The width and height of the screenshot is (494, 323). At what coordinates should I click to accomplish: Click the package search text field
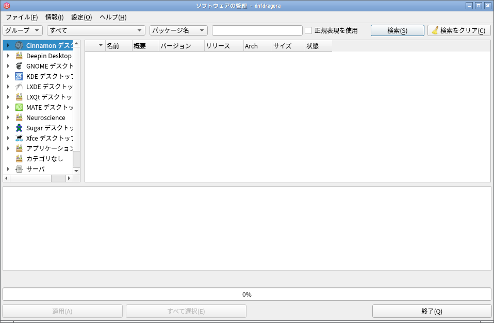(x=257, y=30)
